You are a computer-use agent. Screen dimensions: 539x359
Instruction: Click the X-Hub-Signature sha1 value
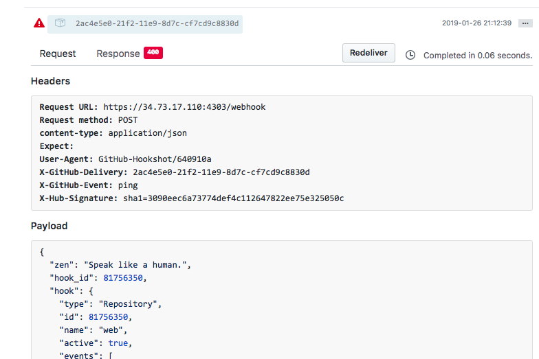click(234, 198)
